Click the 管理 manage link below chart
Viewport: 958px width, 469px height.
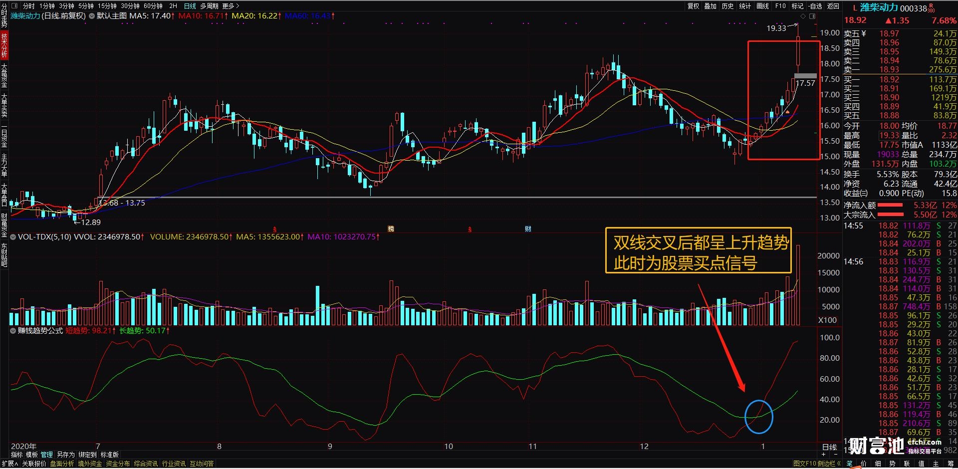(x=47, y=455)
